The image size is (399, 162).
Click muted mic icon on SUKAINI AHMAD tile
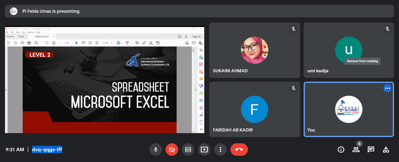tap(293, 29)
